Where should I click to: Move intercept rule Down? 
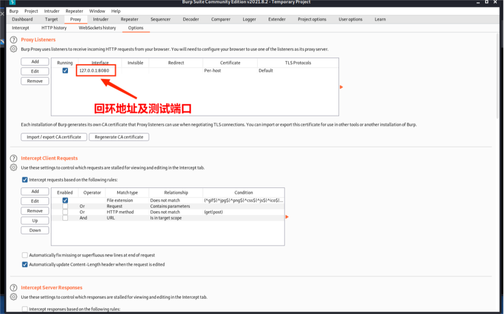click(x=35, y=230)
